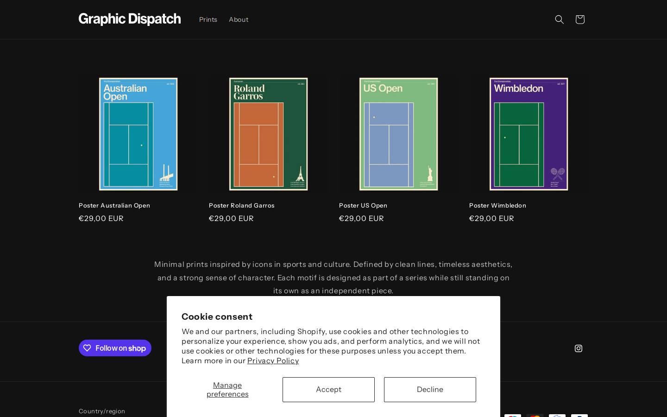Visit the Instagram icon link

578,348
